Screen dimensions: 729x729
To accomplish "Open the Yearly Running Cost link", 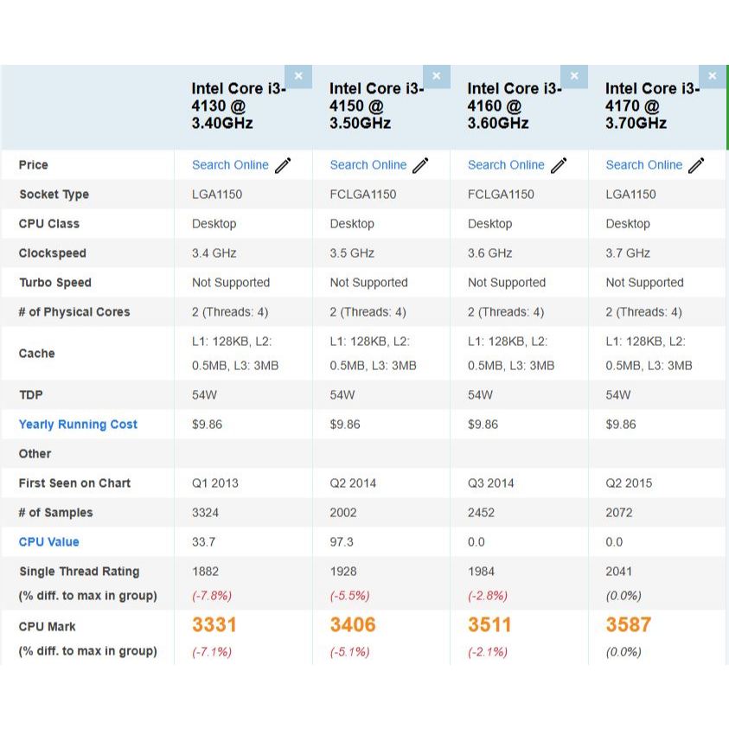I will pyautogui.click(x=78, y=425).
